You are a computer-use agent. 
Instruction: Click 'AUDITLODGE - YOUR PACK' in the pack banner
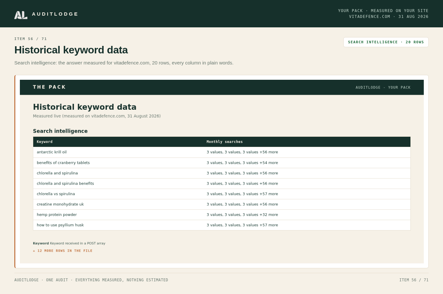coord(383,88)
